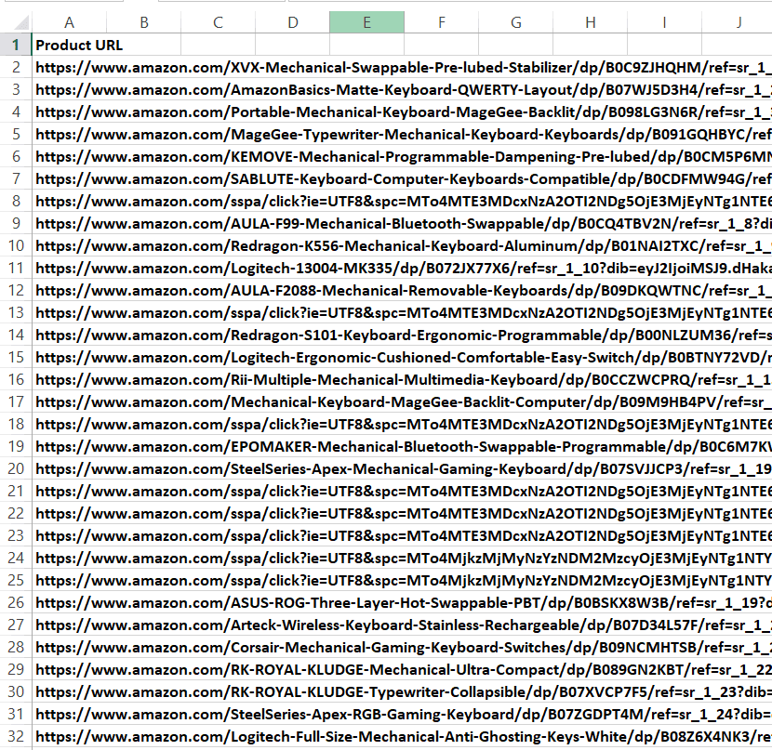Screen dimensions: 772x750
Task: Select column A header
Action: click(x=69, y=22)
